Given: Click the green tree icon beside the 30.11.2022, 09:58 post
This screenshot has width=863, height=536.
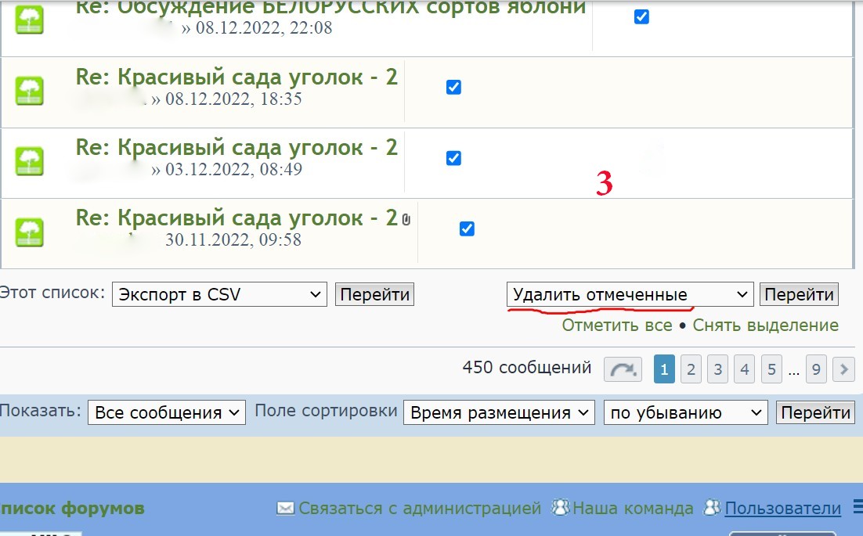Looking at the screenshot, I should (30, 232).
